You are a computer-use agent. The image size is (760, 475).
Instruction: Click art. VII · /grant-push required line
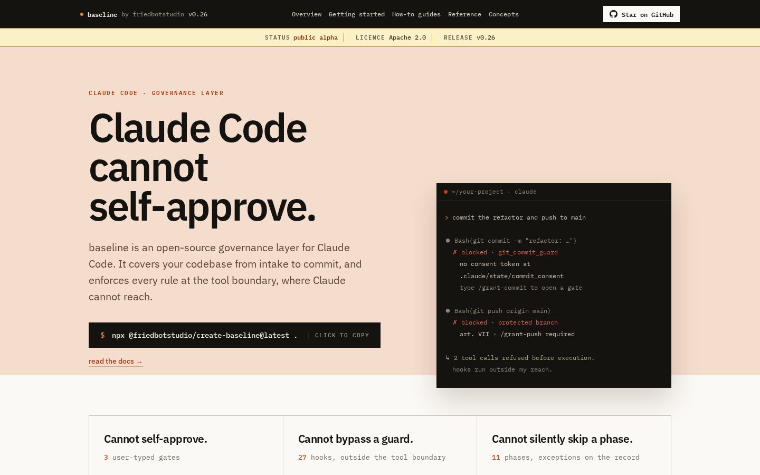pos(517,334)
